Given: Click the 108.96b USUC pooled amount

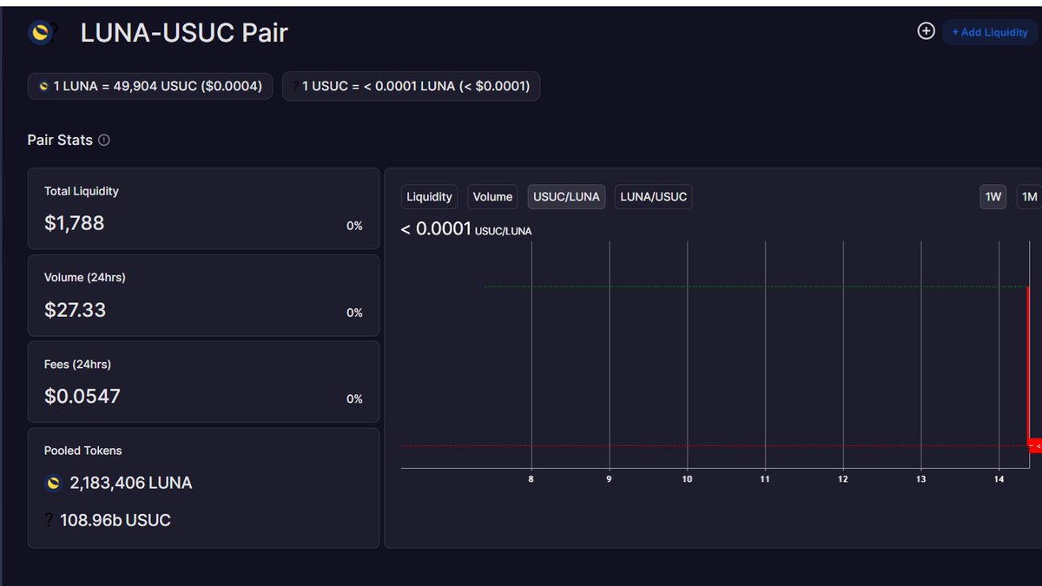Looking at the screenshot, I should pyautogui.click(x=115, y=520).
